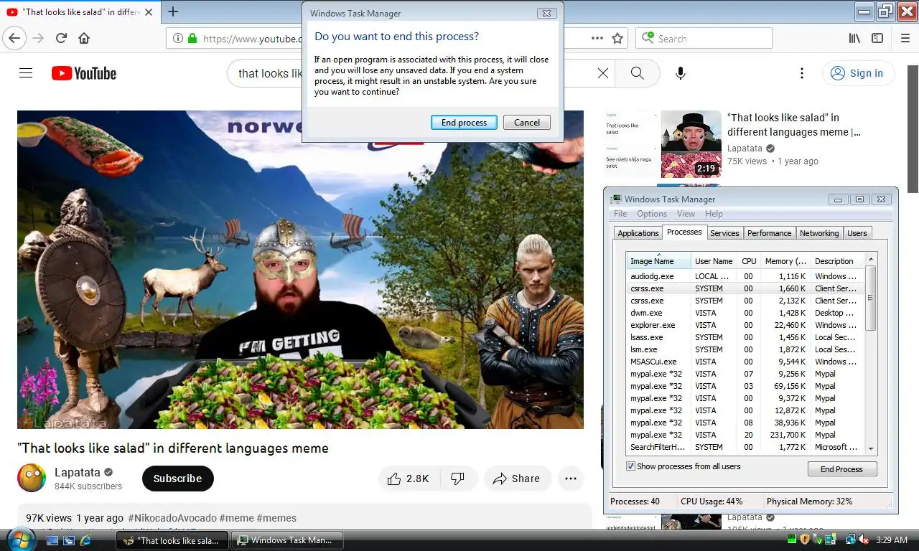The width and height of the screenshot is (919, 551).
Task: Sort processes by Memory column
Action: [785, 261]
